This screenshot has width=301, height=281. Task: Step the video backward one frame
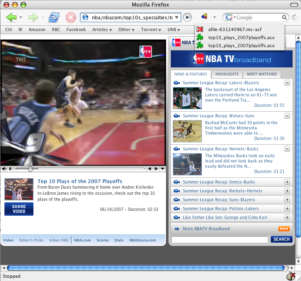coord(150,169)
